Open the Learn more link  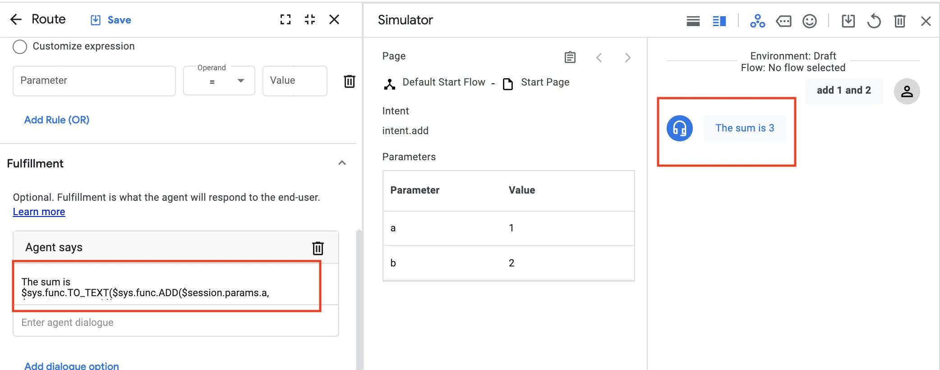[x=39, y=212]
